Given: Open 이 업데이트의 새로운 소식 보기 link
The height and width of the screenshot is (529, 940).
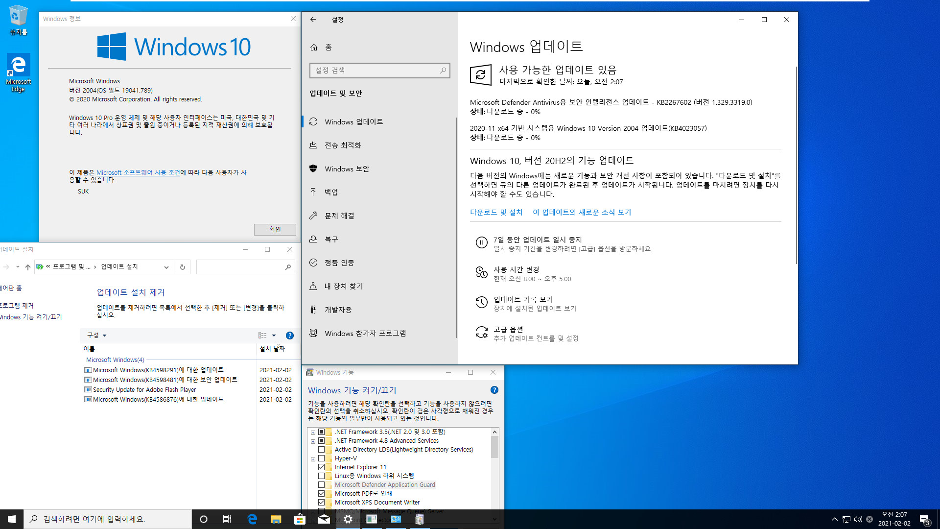Looking at the screenshot, I should [582, 212].
